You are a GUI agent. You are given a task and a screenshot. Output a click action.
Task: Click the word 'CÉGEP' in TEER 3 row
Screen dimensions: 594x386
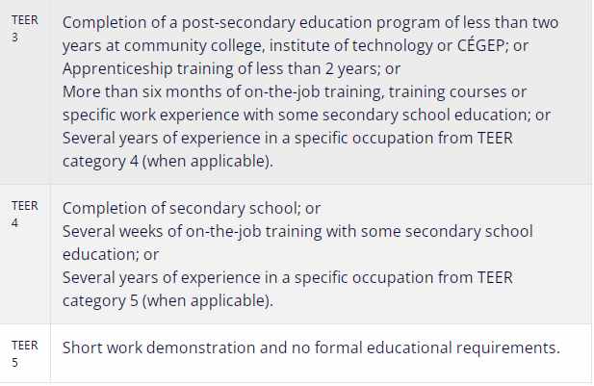(480, 46)
